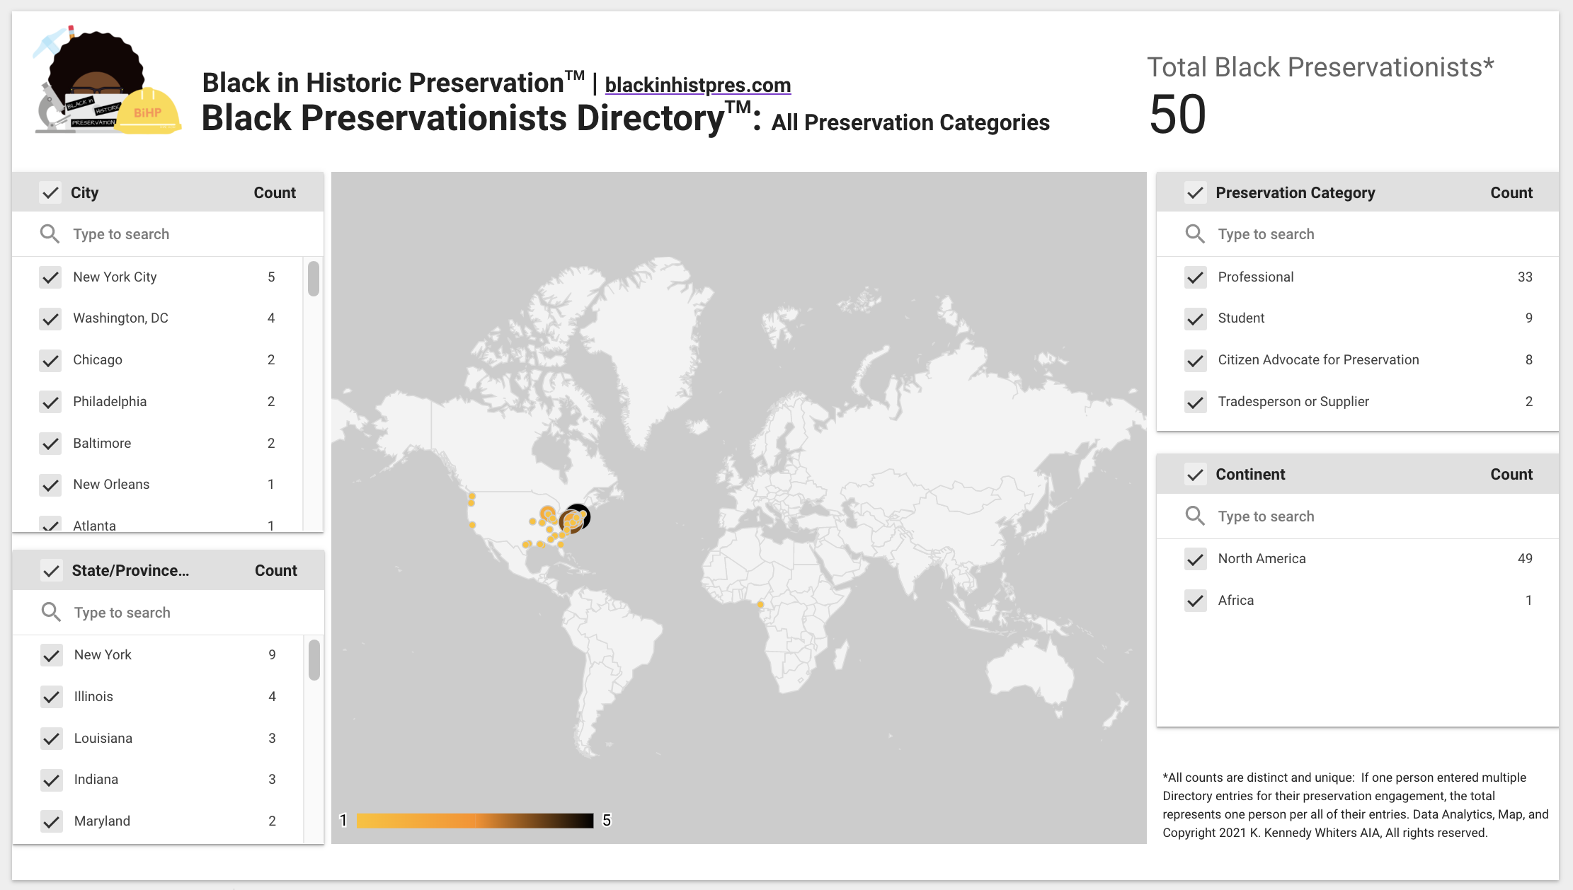Click search magnifier in Preservation Category panel
Image resolution: width=1573 pixels, height=890 pixels.
coord(1195,234)
